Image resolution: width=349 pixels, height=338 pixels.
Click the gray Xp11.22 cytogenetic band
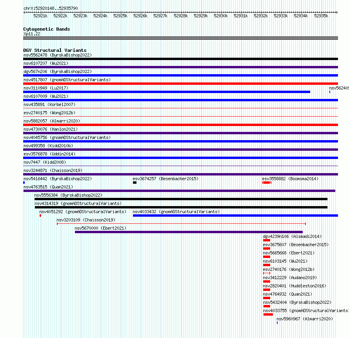coord(180,38)
